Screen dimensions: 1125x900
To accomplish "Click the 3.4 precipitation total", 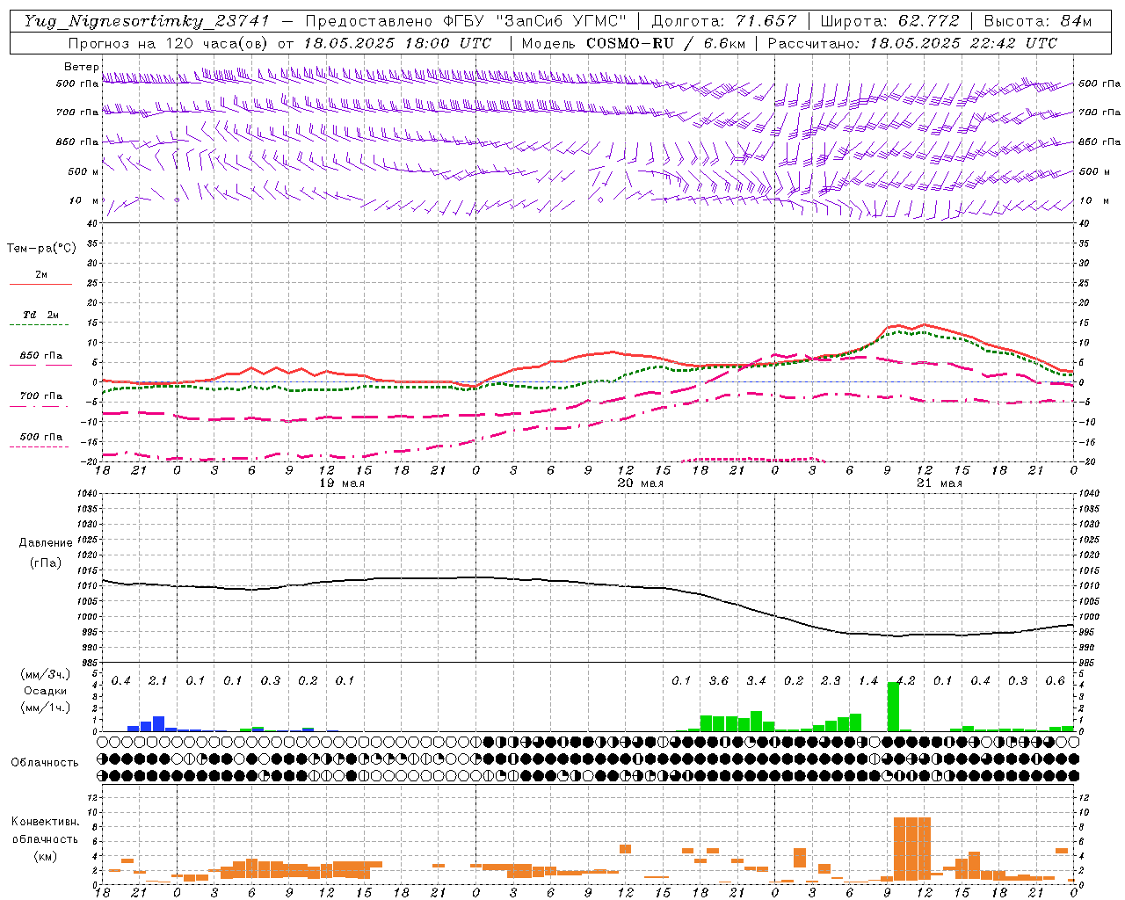I will (756, 680).
